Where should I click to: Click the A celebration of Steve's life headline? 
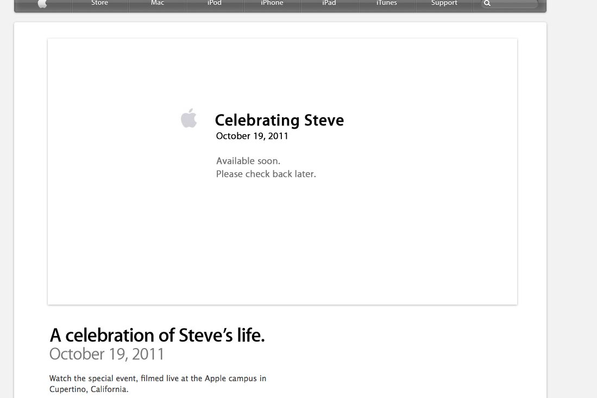(157, 335)
